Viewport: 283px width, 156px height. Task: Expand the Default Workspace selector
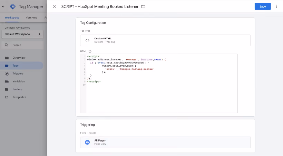pyautogui.click(x=22, y=34)
